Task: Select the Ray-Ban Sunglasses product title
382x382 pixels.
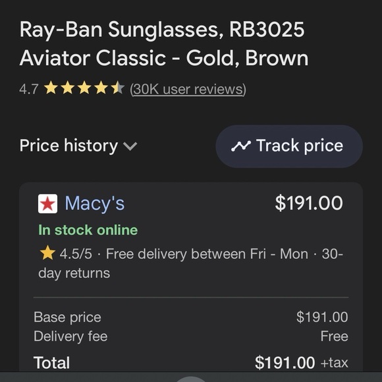Action: tap(164, 44)
